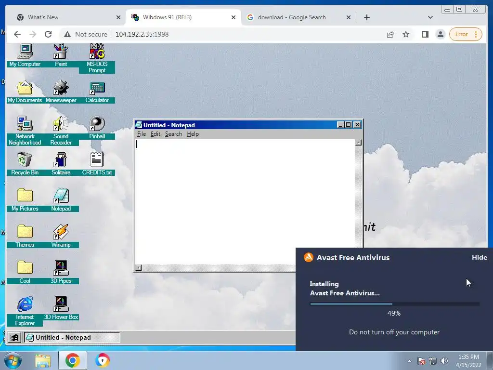Click the Avast installation progress bar
The image size is (493, 370).
pyautogui.click(x=395, y=304)
